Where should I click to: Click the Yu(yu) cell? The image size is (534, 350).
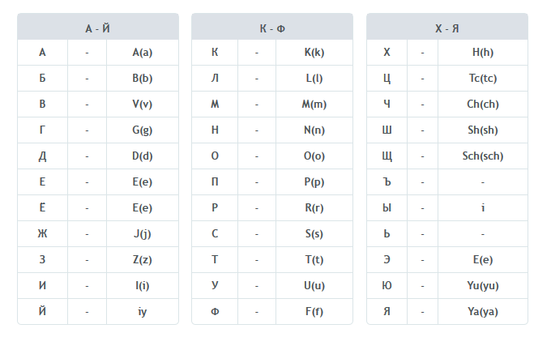tap(482, 286)
